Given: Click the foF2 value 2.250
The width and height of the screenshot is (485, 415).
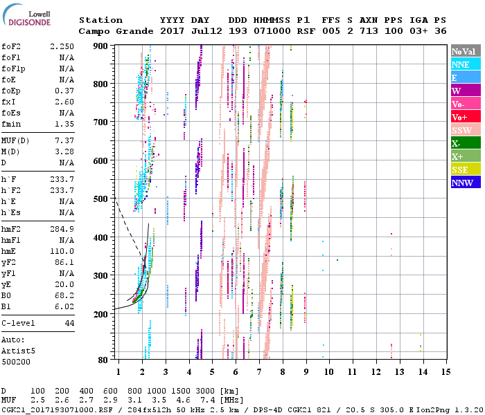Looking at the screenshot, I should click(x=62, y=46).
